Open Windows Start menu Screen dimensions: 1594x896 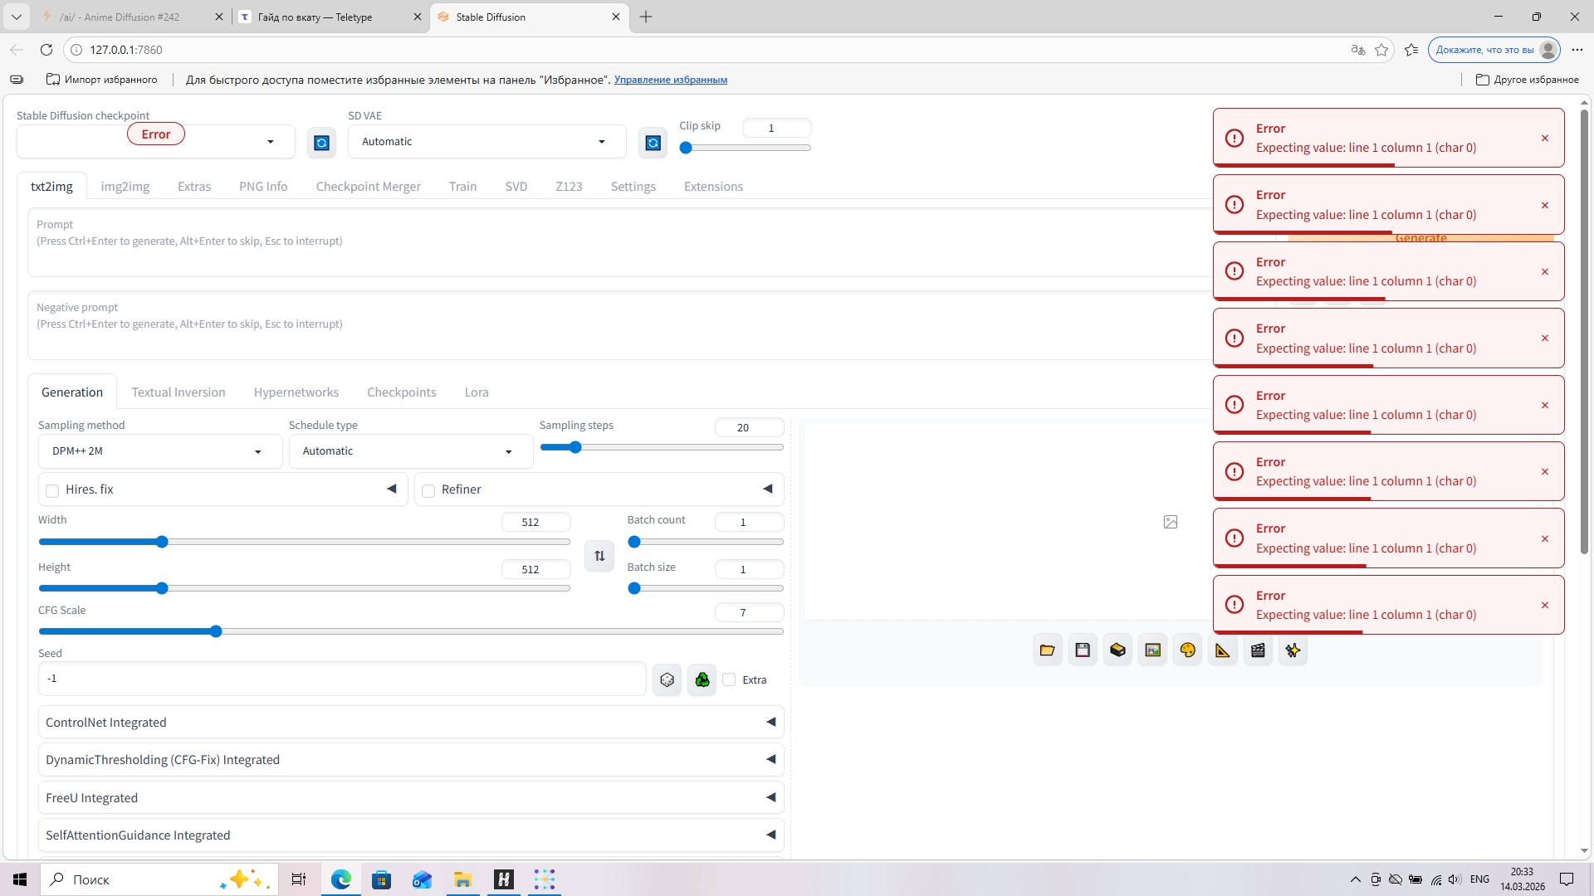(x=20, y=879)
